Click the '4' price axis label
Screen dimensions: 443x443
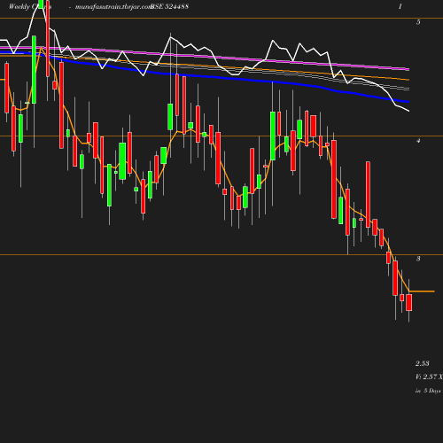(x=418, y=141)
